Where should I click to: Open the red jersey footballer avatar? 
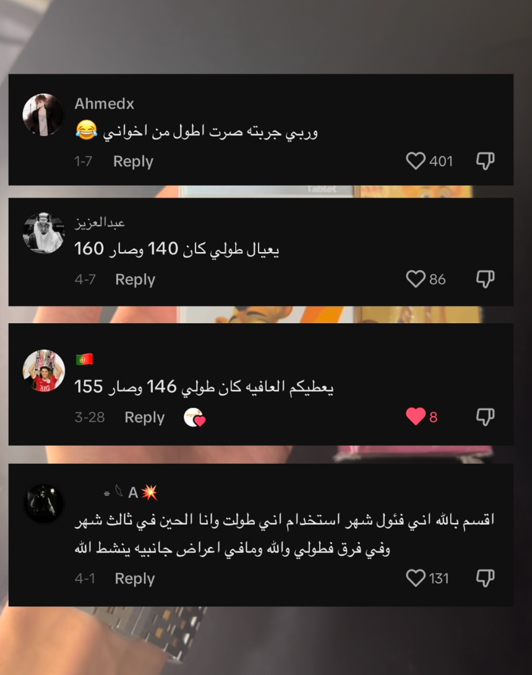pos(44,371)
